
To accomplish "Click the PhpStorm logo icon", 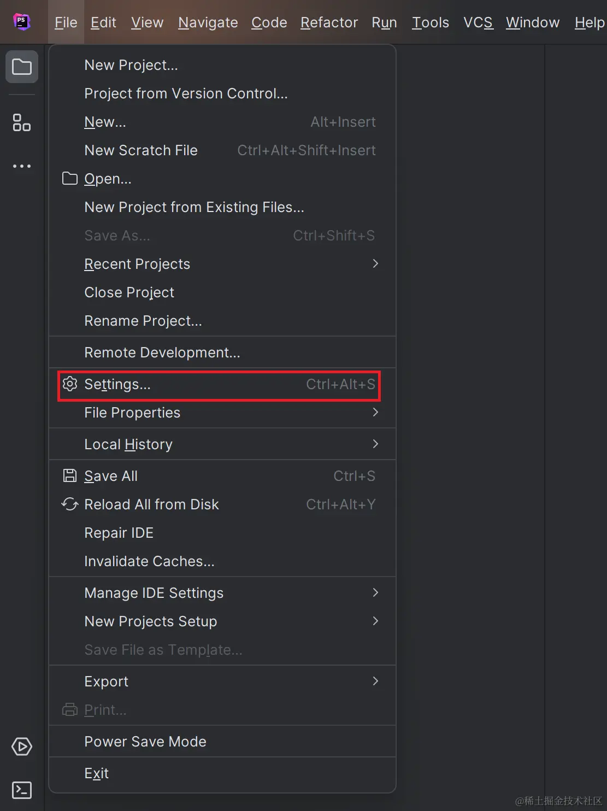I will click(21, 22).
